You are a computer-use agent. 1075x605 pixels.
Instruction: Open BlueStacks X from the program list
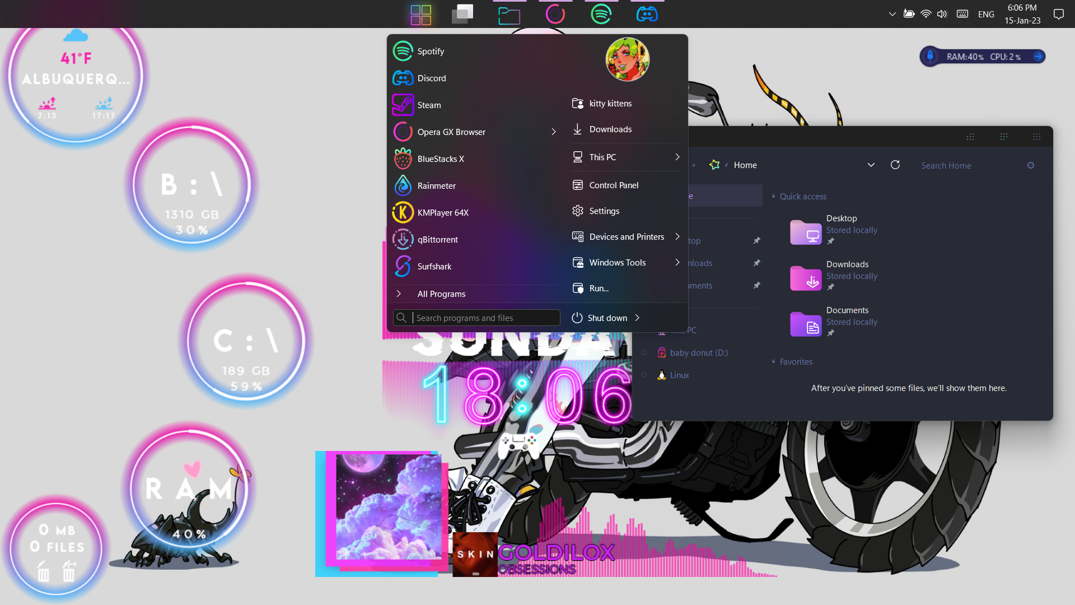475,159
